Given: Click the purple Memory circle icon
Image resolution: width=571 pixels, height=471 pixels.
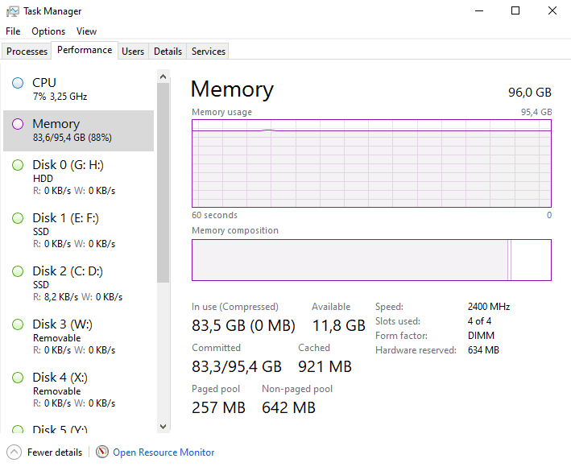Looking at the screenshot, I should pos(18,124).
